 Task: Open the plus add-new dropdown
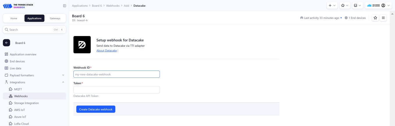coord(332,6)
